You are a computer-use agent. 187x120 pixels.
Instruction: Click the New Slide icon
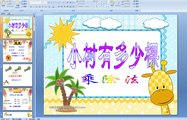[18, 2]
